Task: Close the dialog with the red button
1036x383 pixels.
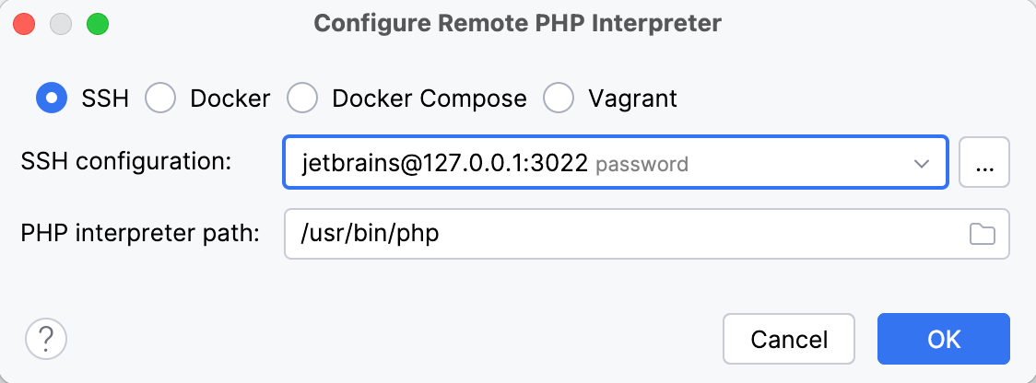Action: point(26,24)
